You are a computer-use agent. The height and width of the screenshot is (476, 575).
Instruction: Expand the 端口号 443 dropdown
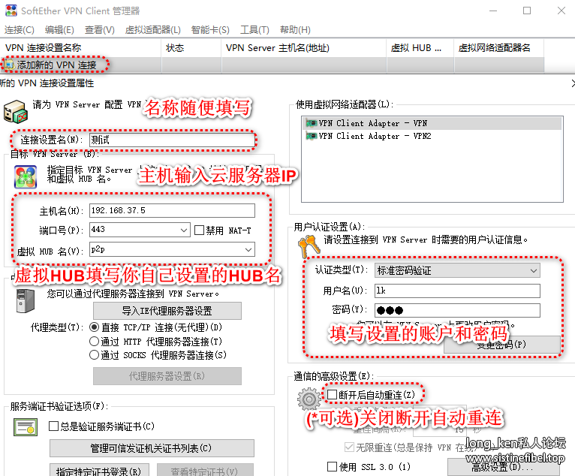tap(184, 230)
